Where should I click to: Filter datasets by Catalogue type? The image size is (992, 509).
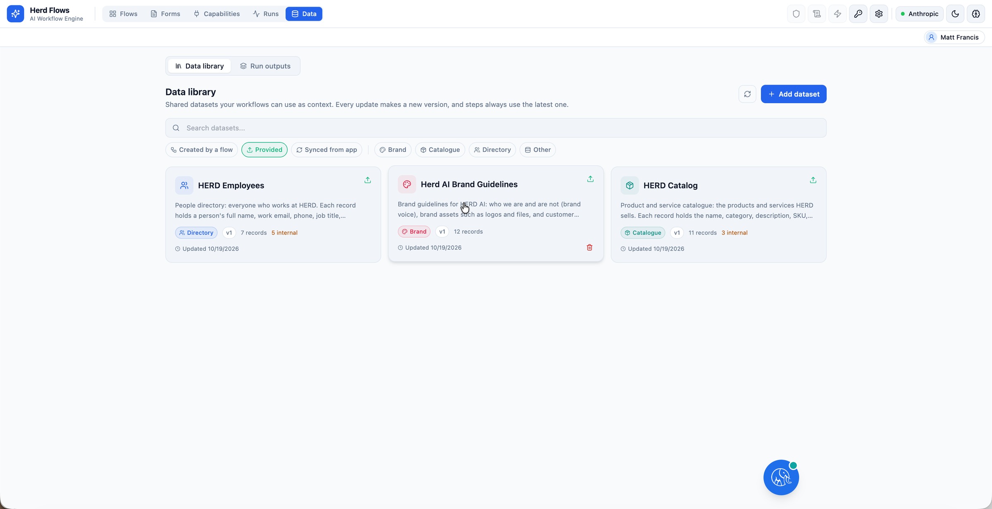pyautogui.click(x=440, y=149)
